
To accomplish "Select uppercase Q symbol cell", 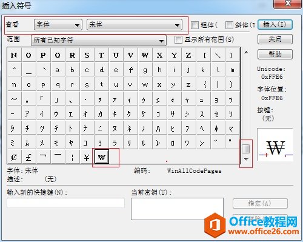I will point(58,55).
